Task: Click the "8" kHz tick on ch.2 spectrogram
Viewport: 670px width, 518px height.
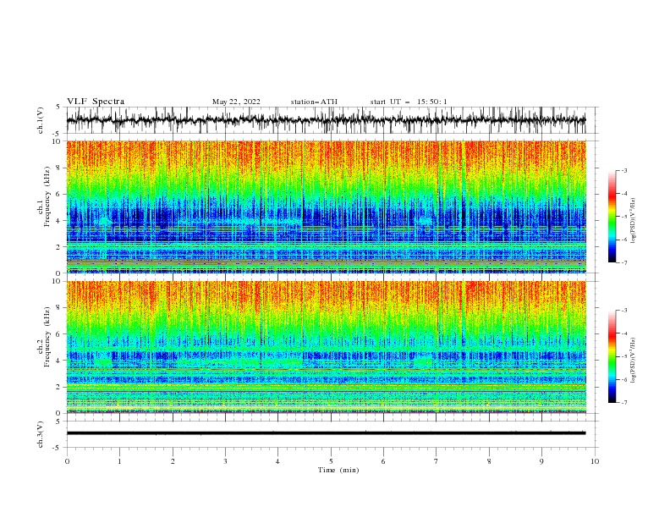Action: click(x=58, y=308)
